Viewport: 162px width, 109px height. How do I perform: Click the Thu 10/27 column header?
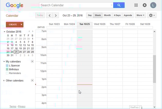click(115, 24)
